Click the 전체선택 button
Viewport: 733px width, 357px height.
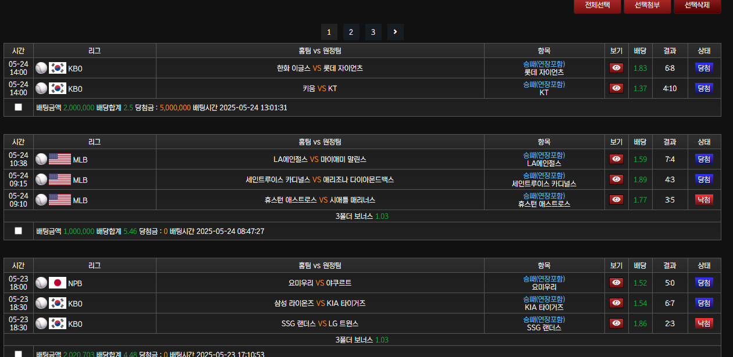click(597, 5)
